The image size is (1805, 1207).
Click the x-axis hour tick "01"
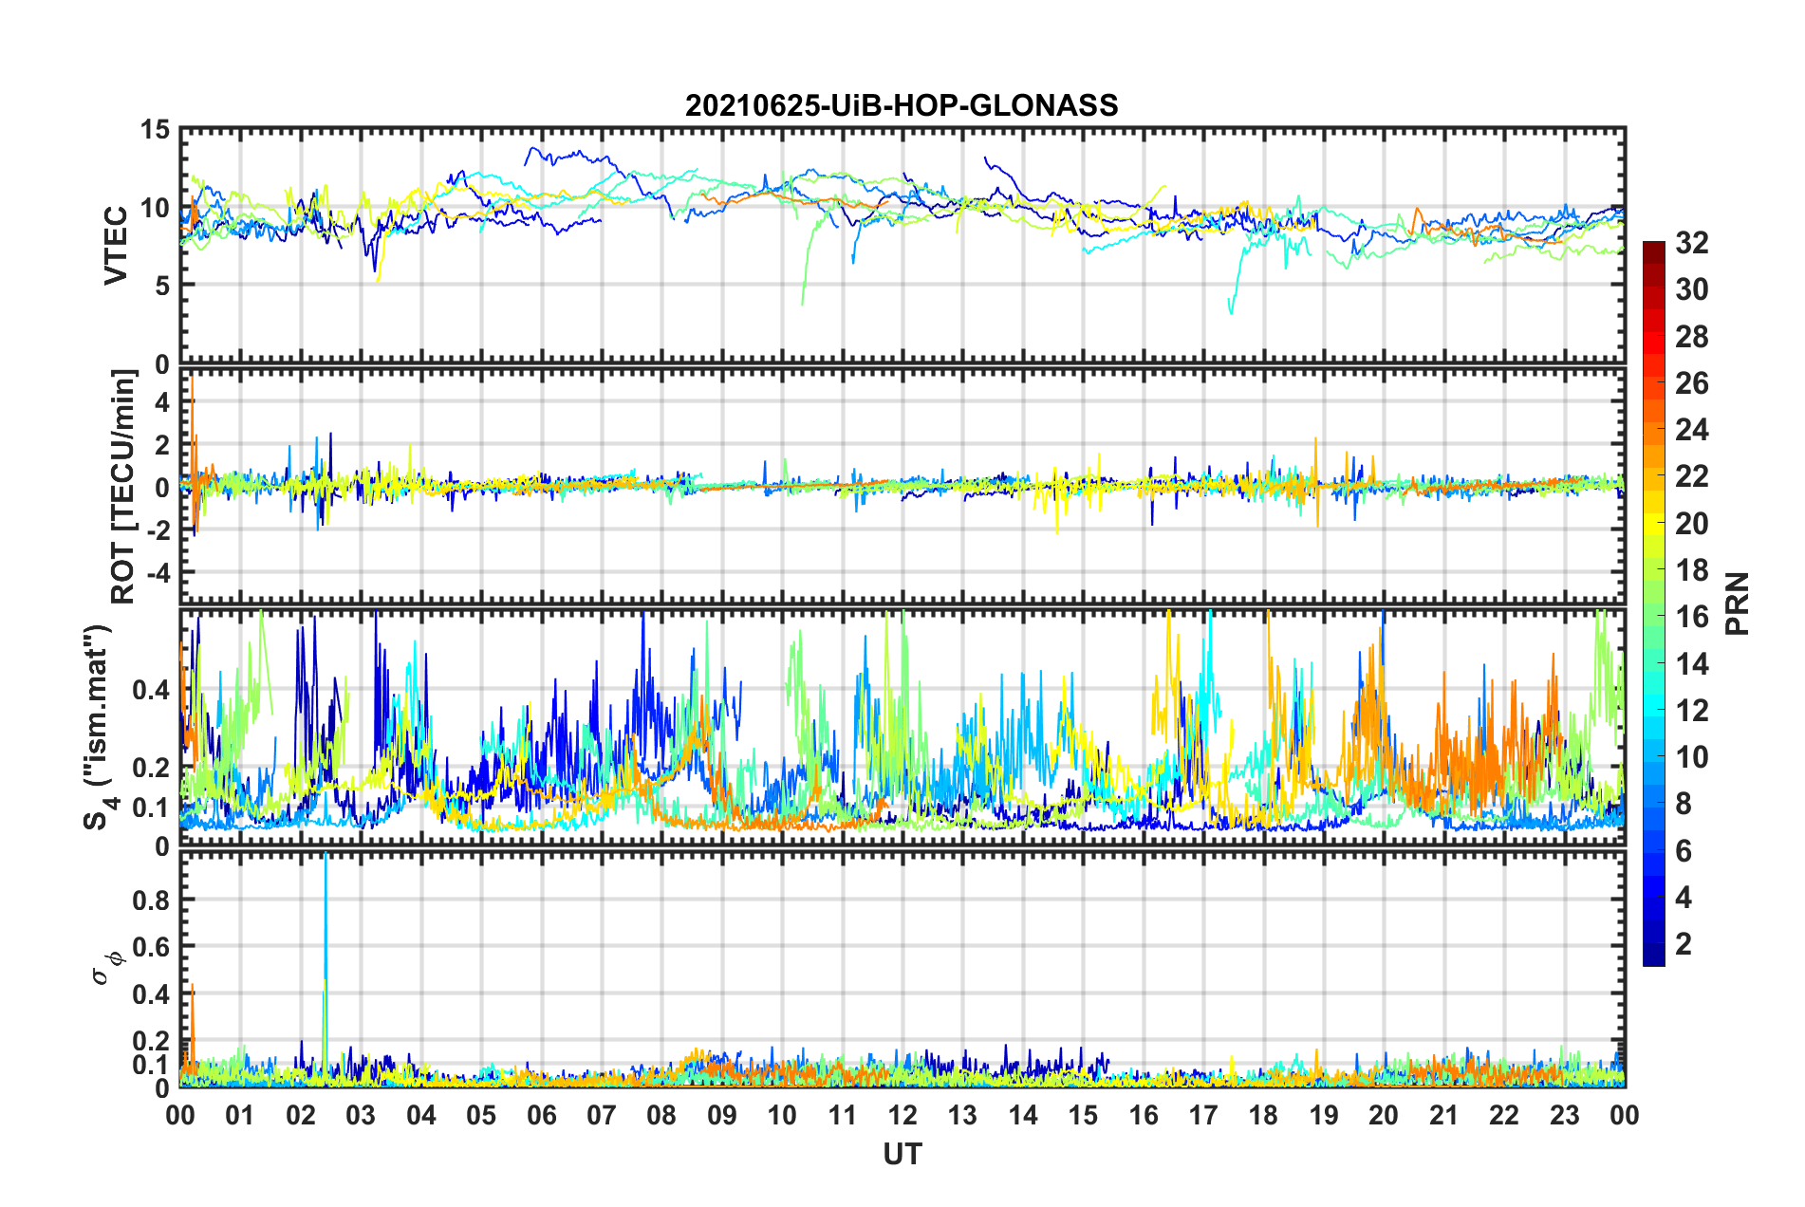(x=240, y=1115)
